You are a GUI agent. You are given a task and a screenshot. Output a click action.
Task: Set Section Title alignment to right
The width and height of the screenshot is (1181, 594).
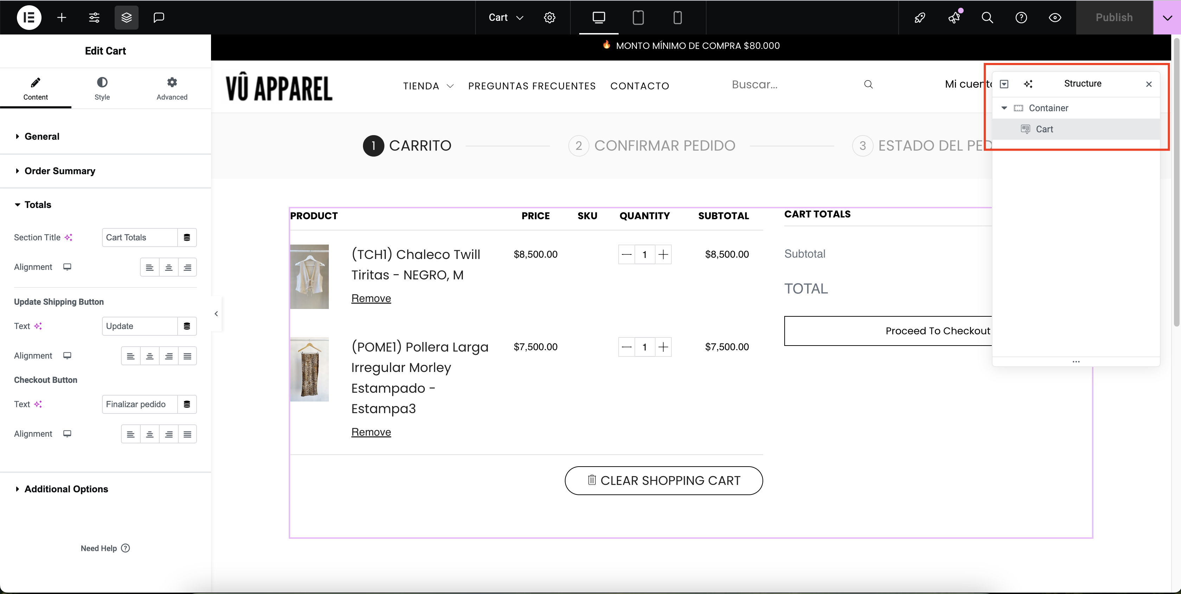(187, 267)
